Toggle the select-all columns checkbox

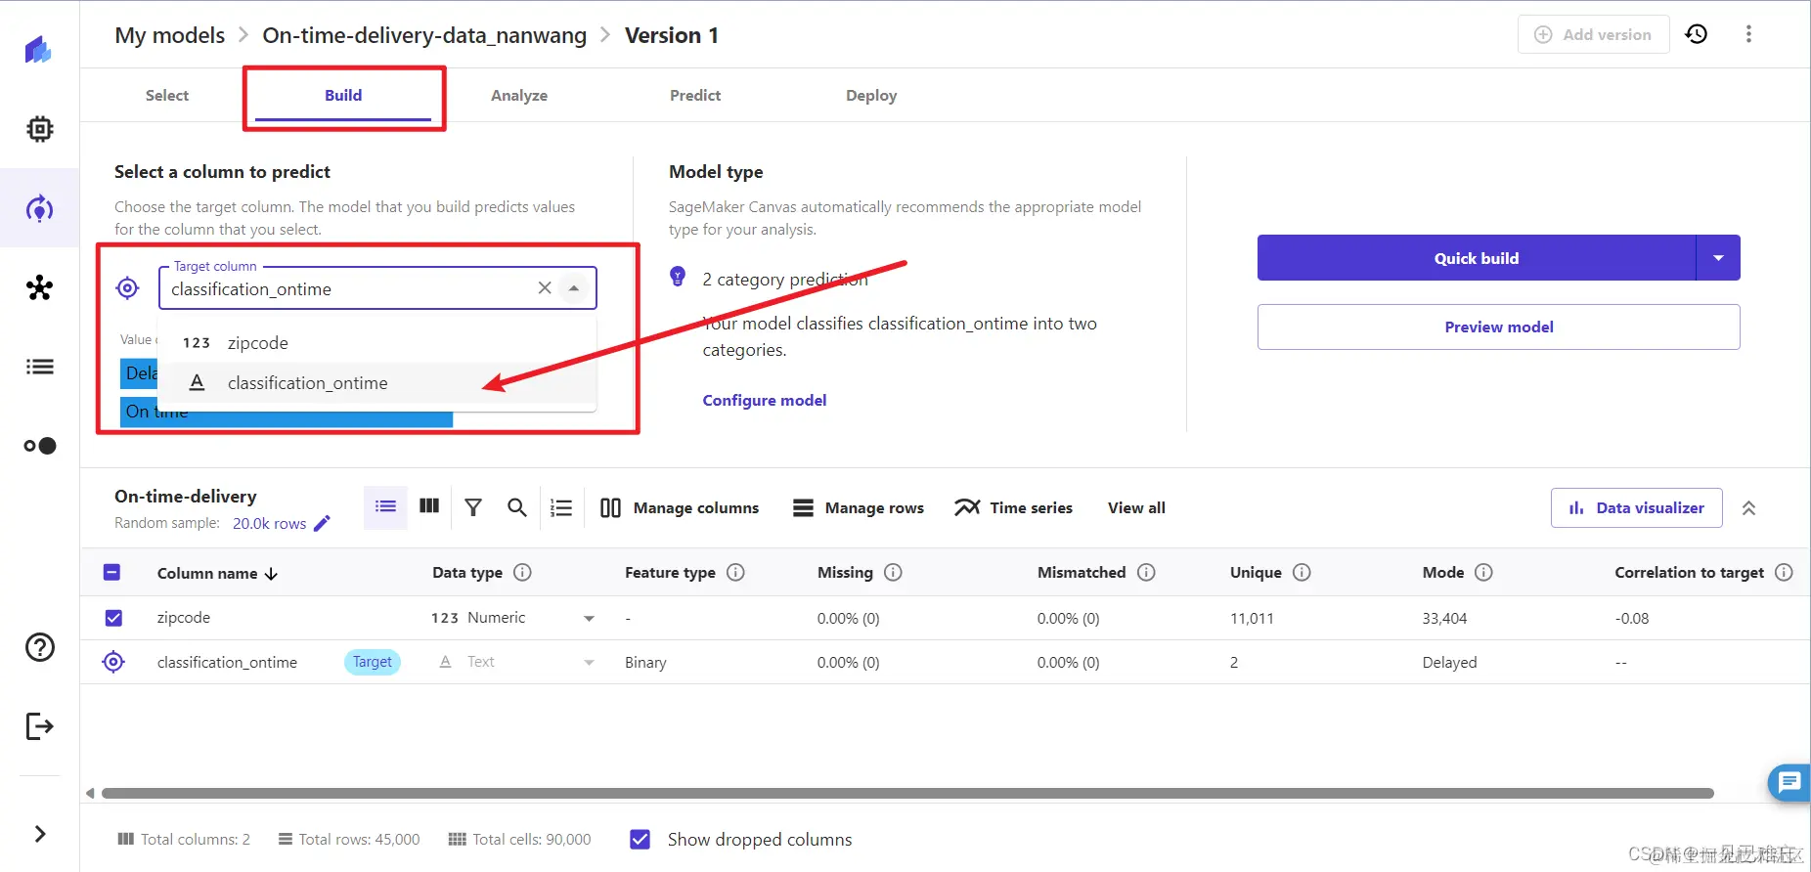coord(112,572)
